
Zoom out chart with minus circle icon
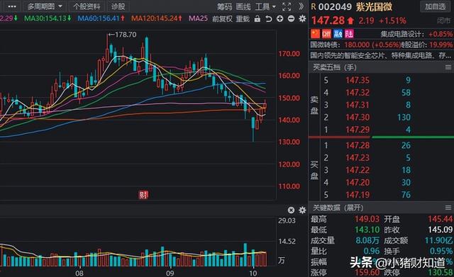click(291, 19)
